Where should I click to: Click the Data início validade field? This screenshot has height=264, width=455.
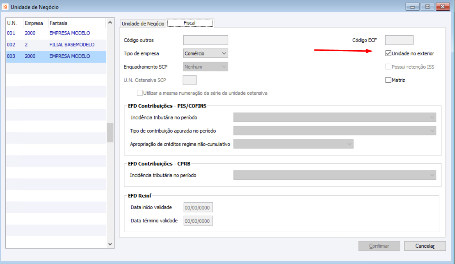click(x=198, y=207)
